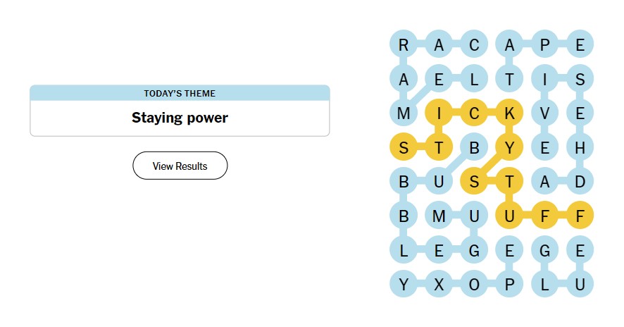Tap the blue letter T tile
This screenshot has height=327, width=624.
pos(509,79)
